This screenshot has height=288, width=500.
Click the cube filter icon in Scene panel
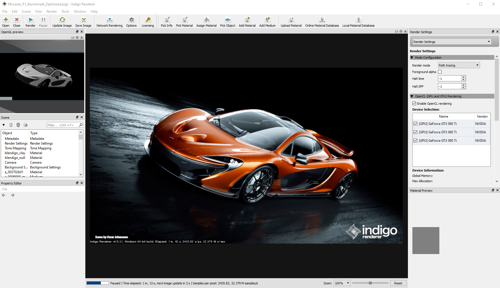tap(26, 125)
